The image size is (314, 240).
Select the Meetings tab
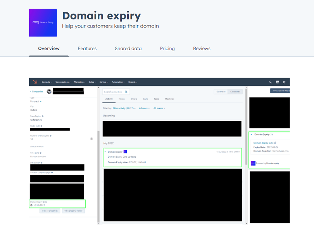170,99
